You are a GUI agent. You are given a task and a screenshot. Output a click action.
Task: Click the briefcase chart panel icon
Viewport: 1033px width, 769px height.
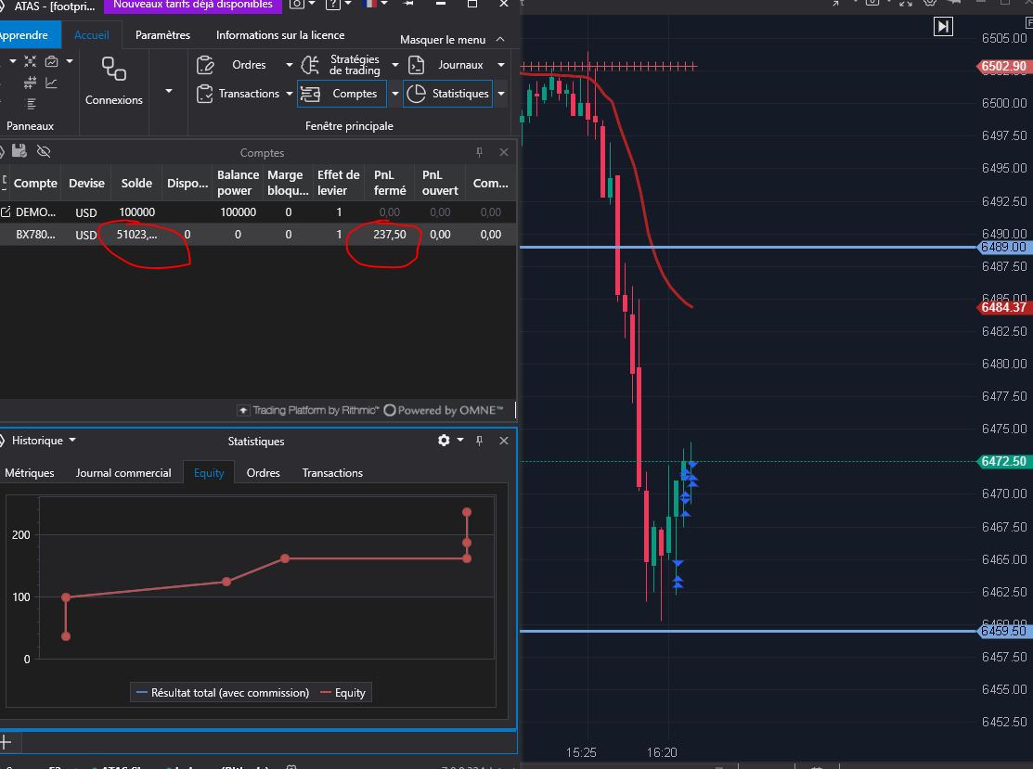pos(51,61)
